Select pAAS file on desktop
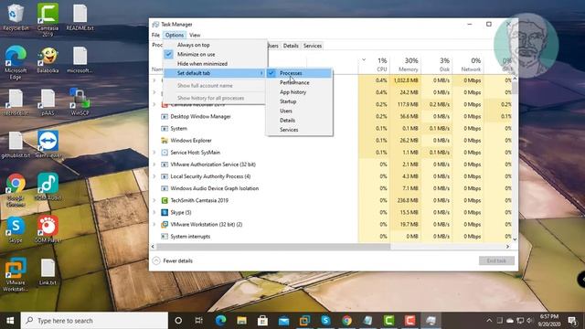585x329 pixels. point(48,101)
